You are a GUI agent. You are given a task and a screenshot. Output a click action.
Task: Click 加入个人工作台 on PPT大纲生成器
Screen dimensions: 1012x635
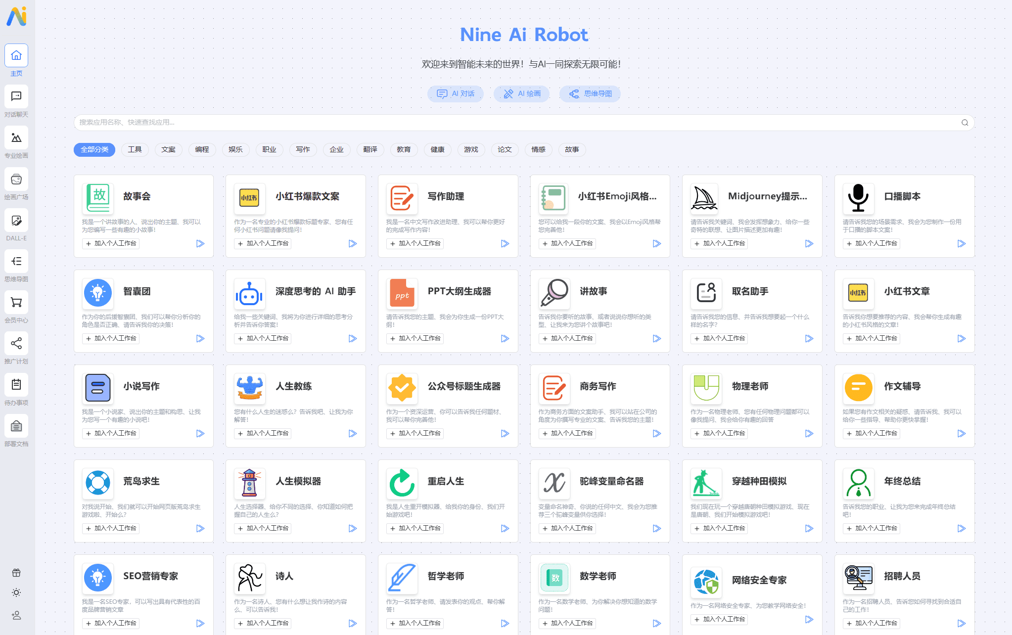(415, 338)
